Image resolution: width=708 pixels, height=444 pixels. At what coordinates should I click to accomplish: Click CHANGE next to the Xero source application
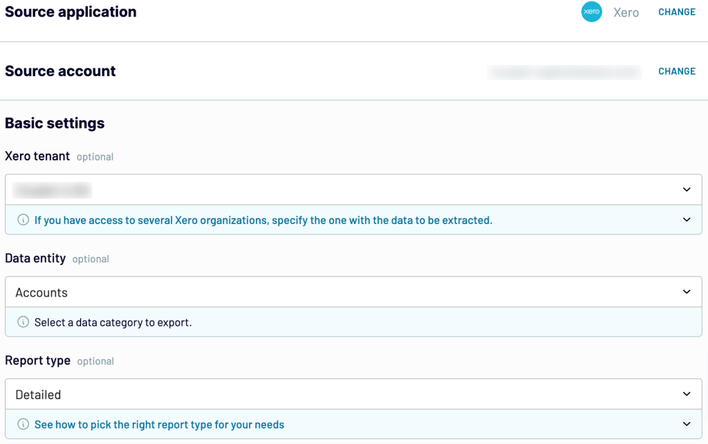(676, 12)
